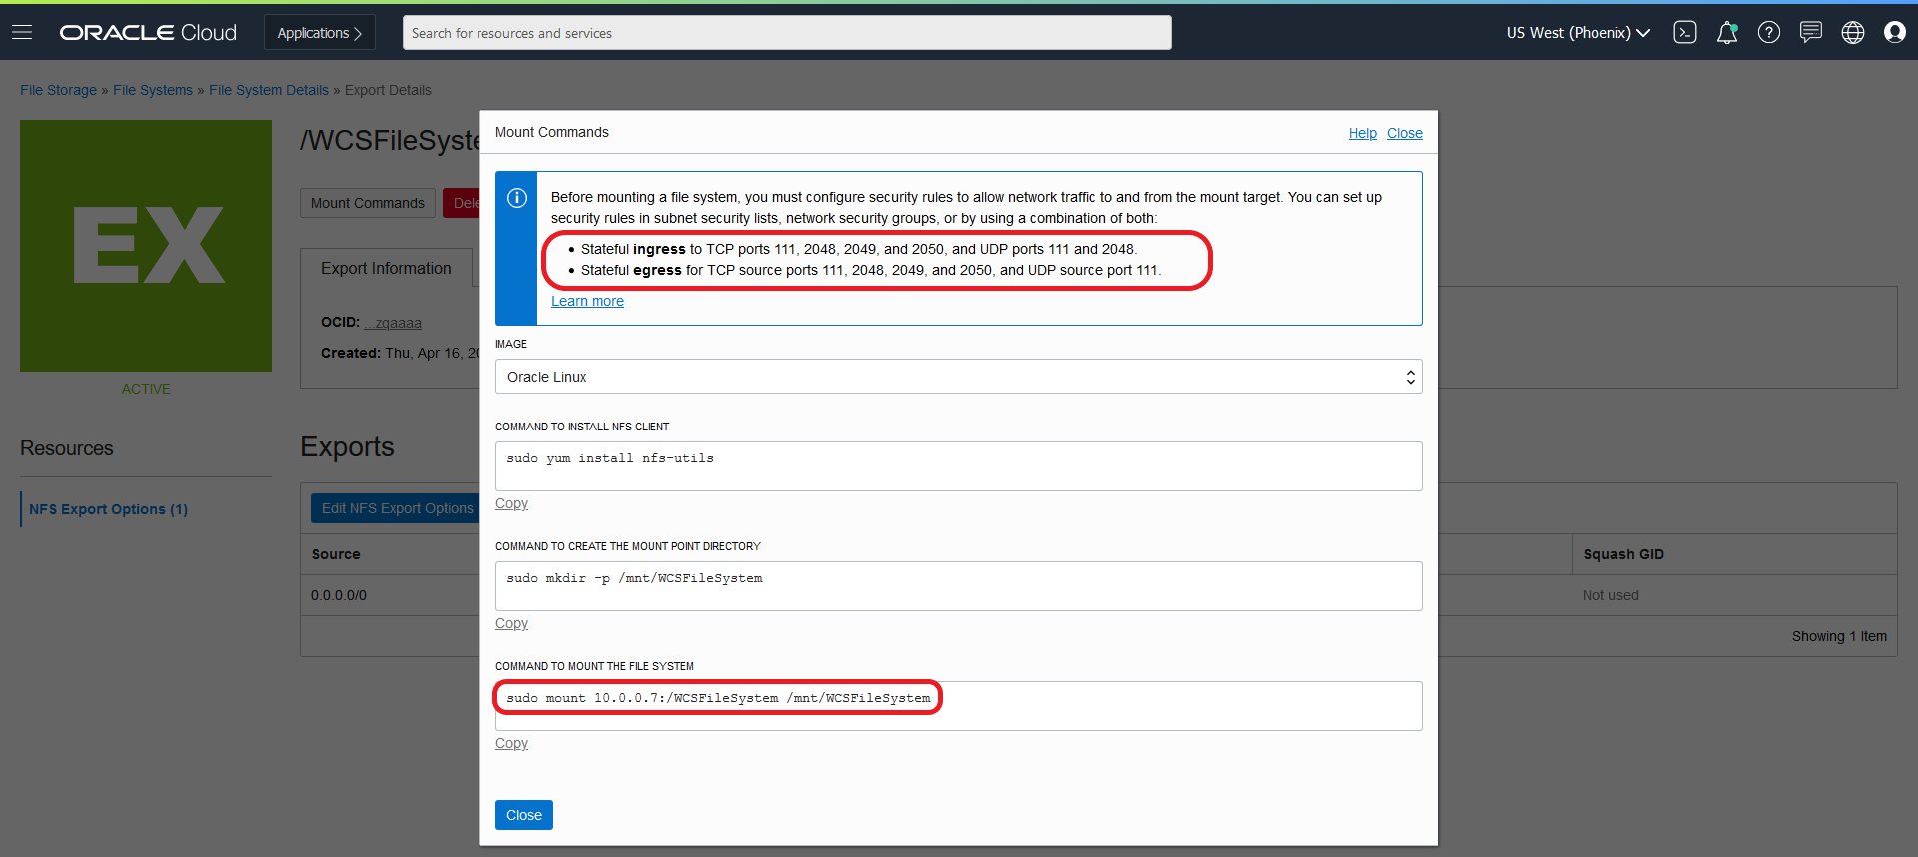Switch to Export Information tab
This screenshot has width=1918, height=857.
(x=386, y=268)
